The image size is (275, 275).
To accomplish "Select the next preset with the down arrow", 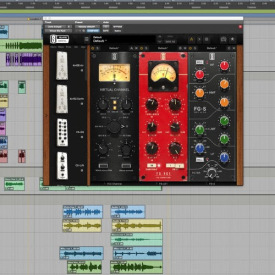I will click(x=160, y=42).
